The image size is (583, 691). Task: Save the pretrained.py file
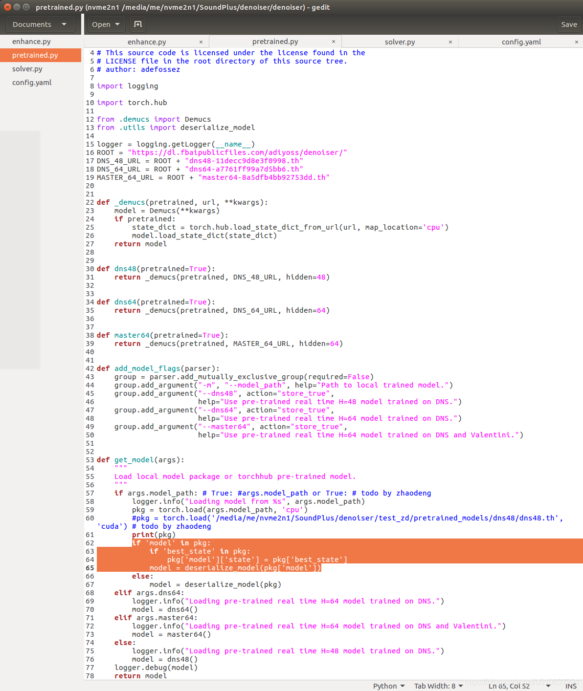(x=569, y=24)
